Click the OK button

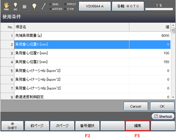(x=162, y=107)
